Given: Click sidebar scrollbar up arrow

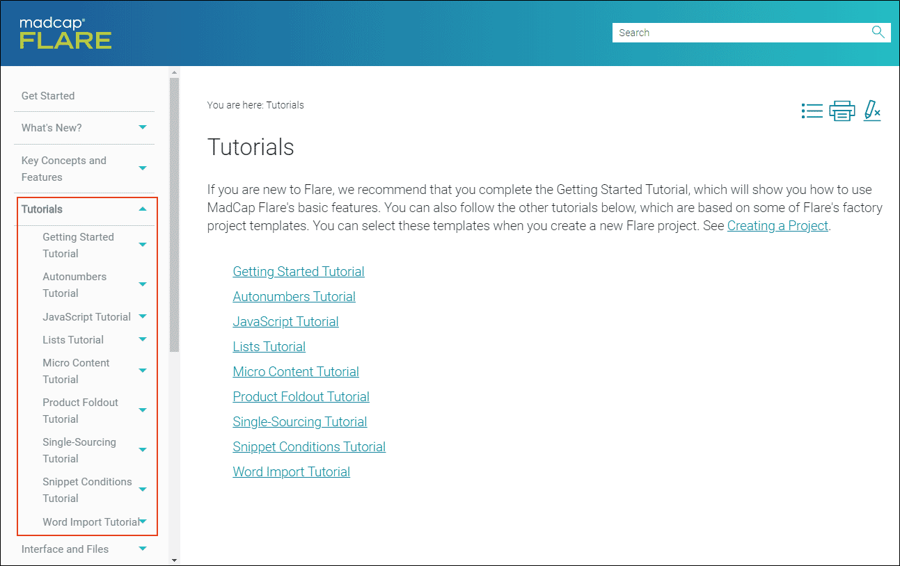Looking at the screenshot, I should (174, 72).
